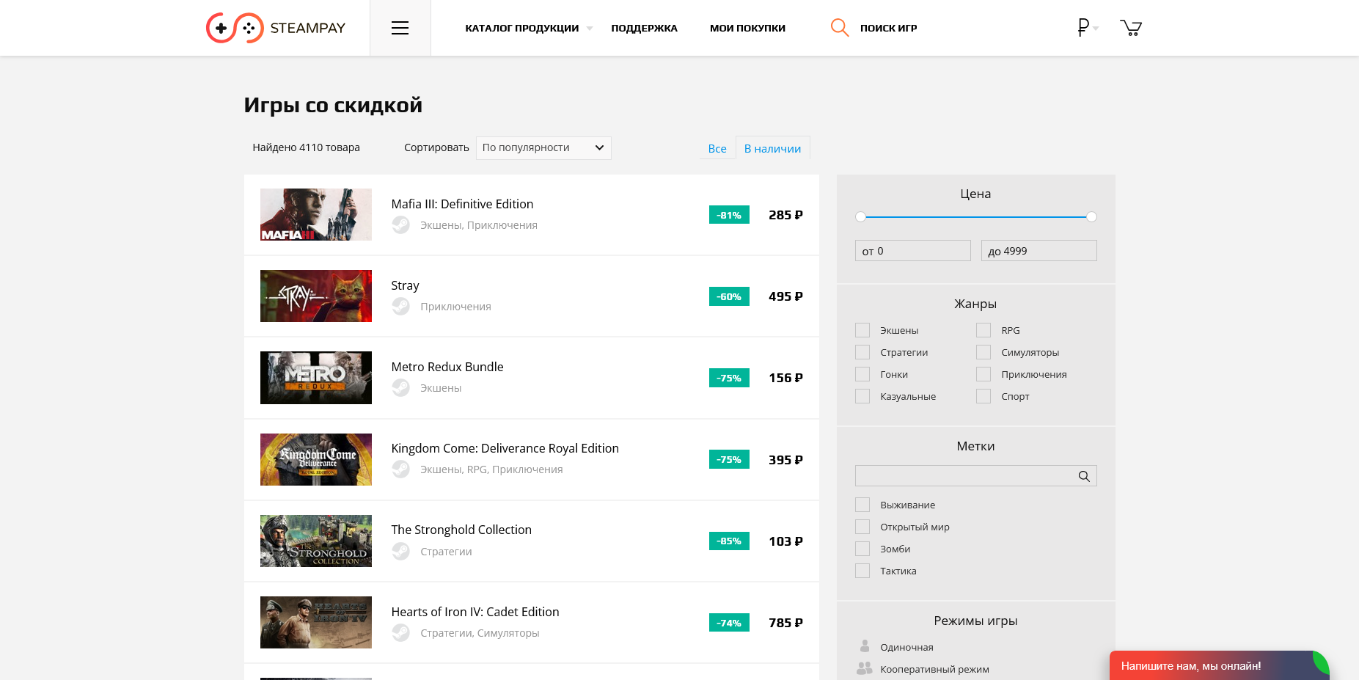
Task: Select the Одиночная game mode filter
Action: (906, 647)
